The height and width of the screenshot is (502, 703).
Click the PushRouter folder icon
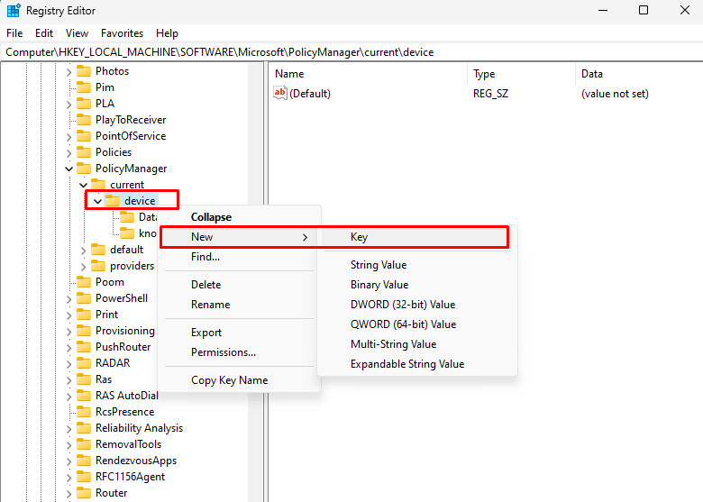pyautogui.click(x=84, y=347)
